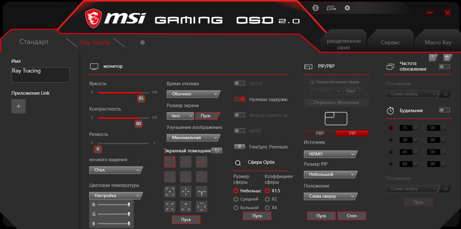Click Пуск next to screen size
461x229 pixels.
pyautogui.click(x=208, y=116)
